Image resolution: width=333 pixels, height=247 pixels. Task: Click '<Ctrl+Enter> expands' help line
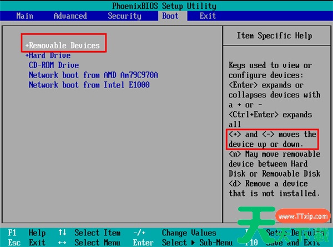pos(270,115)
